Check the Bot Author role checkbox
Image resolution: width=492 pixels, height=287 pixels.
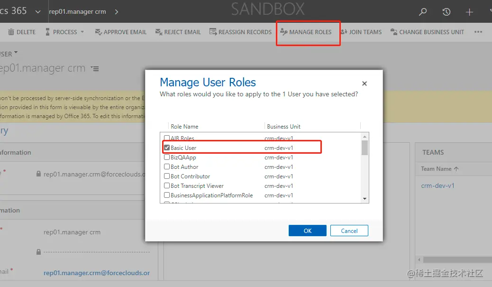(x=167, y=167)
